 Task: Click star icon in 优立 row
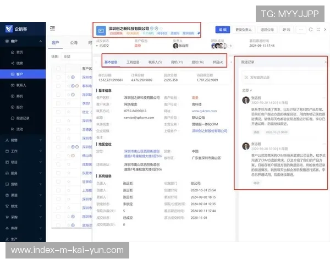[69, 112]
